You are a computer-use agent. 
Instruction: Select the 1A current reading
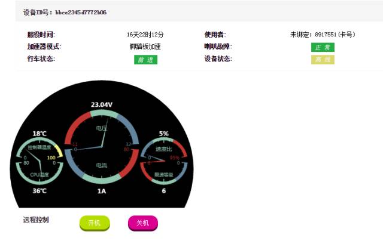point(102,191)
